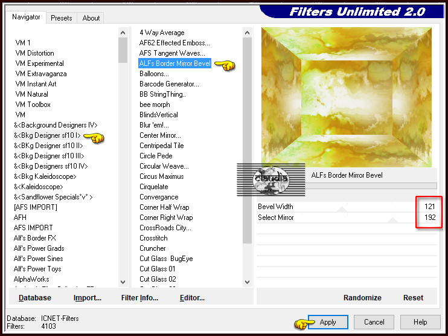448x336 pixels.
Task: Select filter Cut Glass BugEye
Action: tap(166, 259)
